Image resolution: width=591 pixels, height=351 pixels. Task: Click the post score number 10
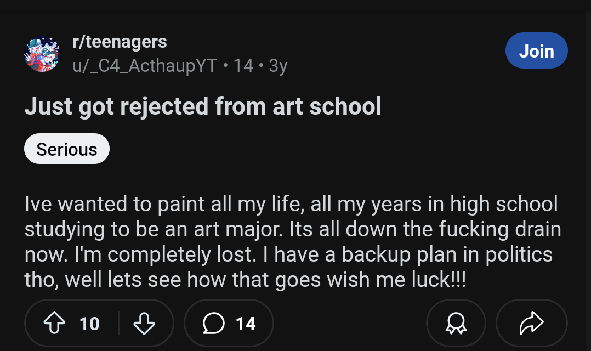point(89,324)
